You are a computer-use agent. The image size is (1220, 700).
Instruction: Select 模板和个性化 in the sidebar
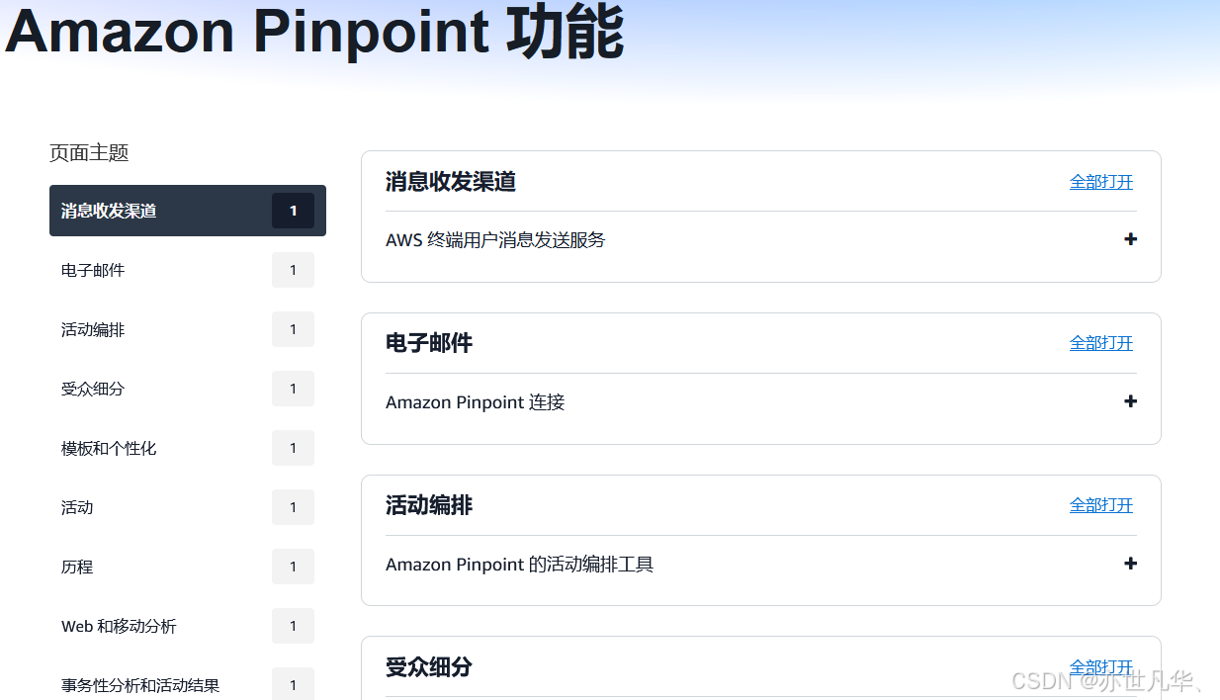[109, 448]
